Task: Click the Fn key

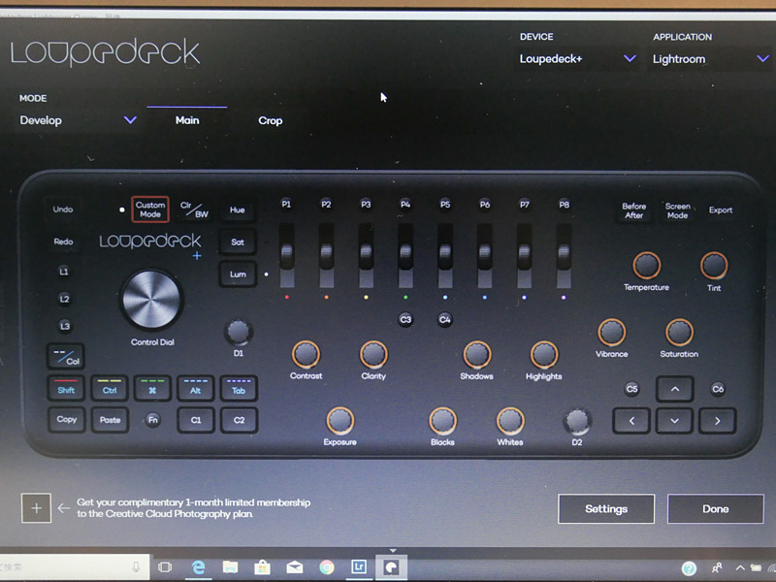Action: pos(153,420)
